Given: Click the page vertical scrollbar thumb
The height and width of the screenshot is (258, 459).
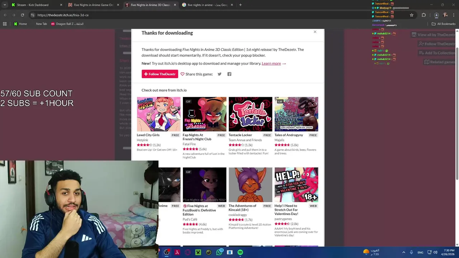Looking at the screenshot, I should [457, 113].
